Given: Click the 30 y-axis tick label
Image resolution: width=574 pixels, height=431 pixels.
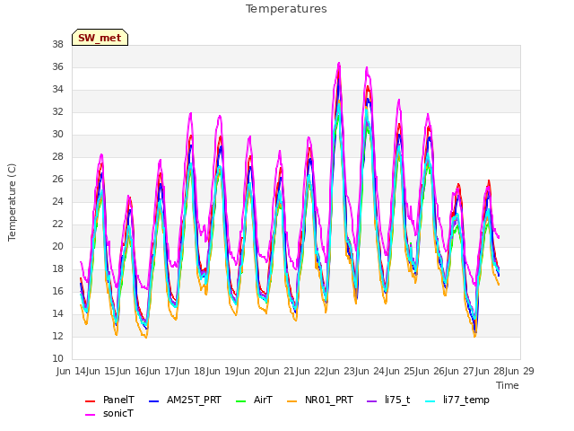Looking at the screenshot, I should click(57, 134).
